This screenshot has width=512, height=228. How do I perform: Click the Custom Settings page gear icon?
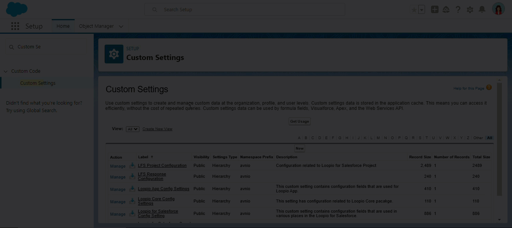[114, 54]
